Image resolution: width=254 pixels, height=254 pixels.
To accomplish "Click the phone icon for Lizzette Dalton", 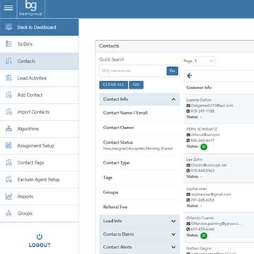I will (x=188, y=111).
